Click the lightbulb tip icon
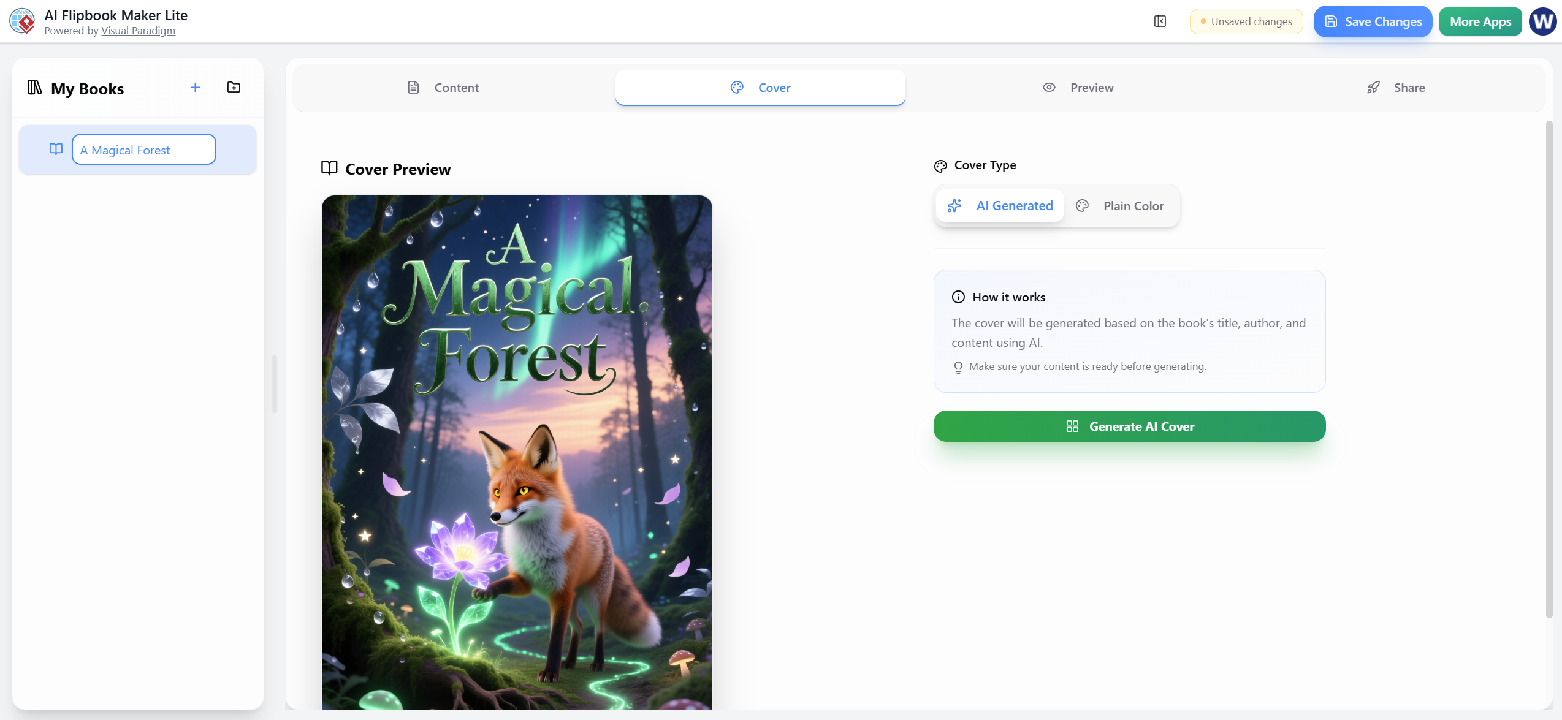Screen dimensions: 1562x720 pyautogui.click(x=958, y=366)
